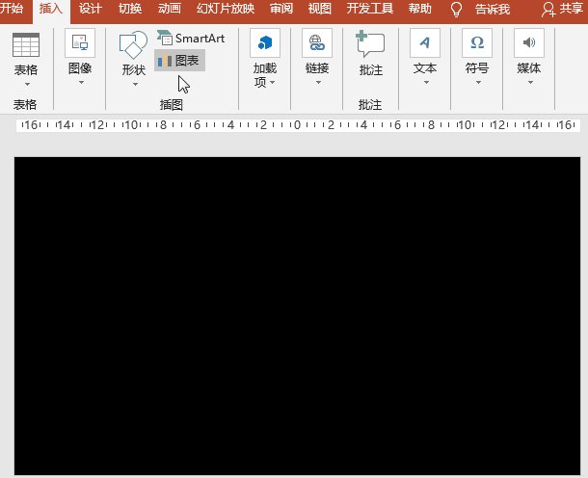This screenshot has height=478, width=588.
Task: Open the 幻灯片放映 tab
Action: point(226,9)
